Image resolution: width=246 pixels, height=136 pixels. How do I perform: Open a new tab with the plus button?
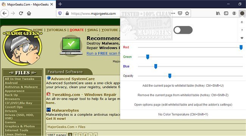coord(60,4)
